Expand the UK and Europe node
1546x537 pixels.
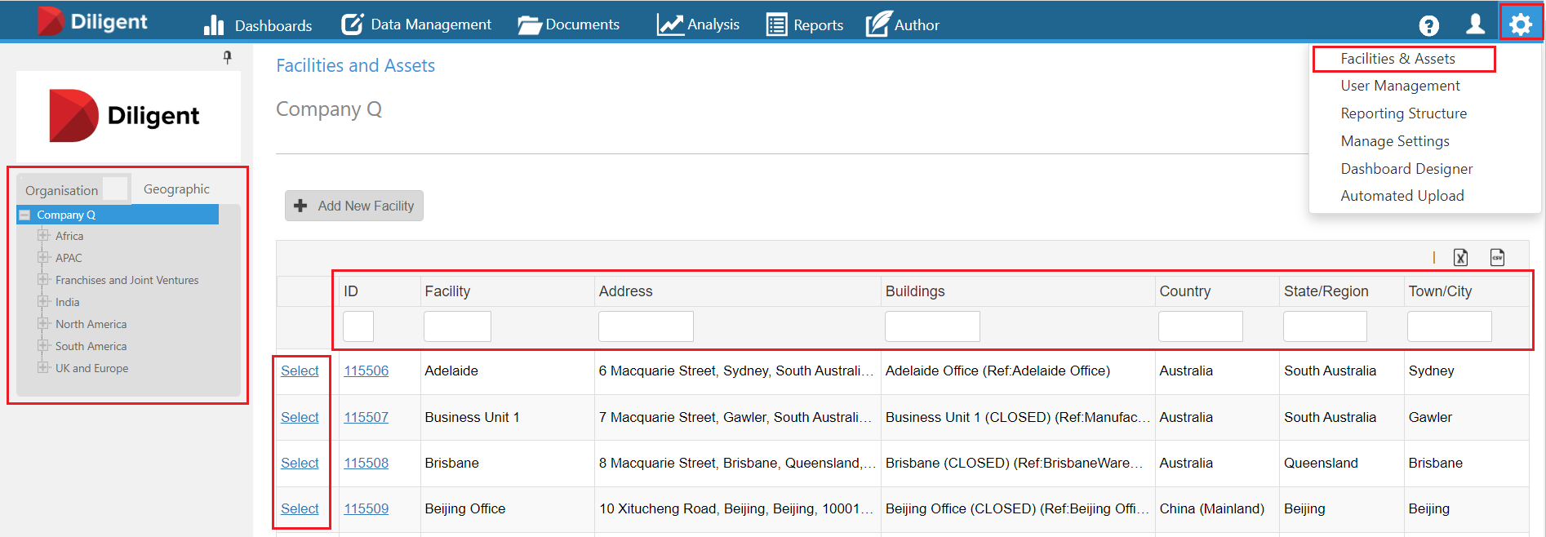pyautogui.click(x=43, y=368)
